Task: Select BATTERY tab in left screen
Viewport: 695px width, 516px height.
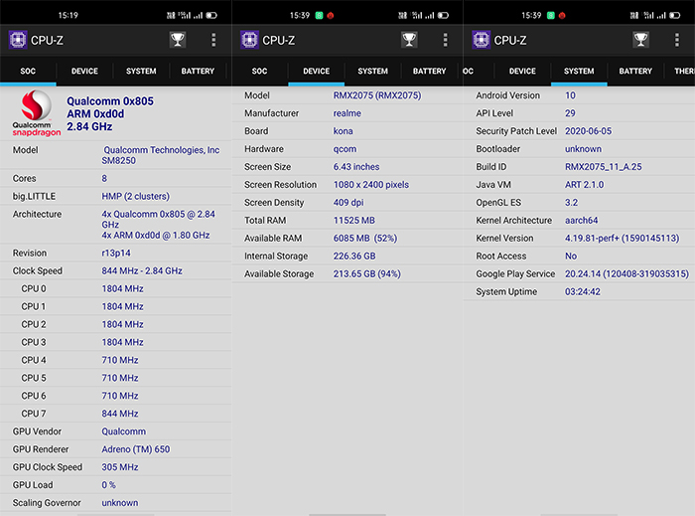Action: pos(198,71)
